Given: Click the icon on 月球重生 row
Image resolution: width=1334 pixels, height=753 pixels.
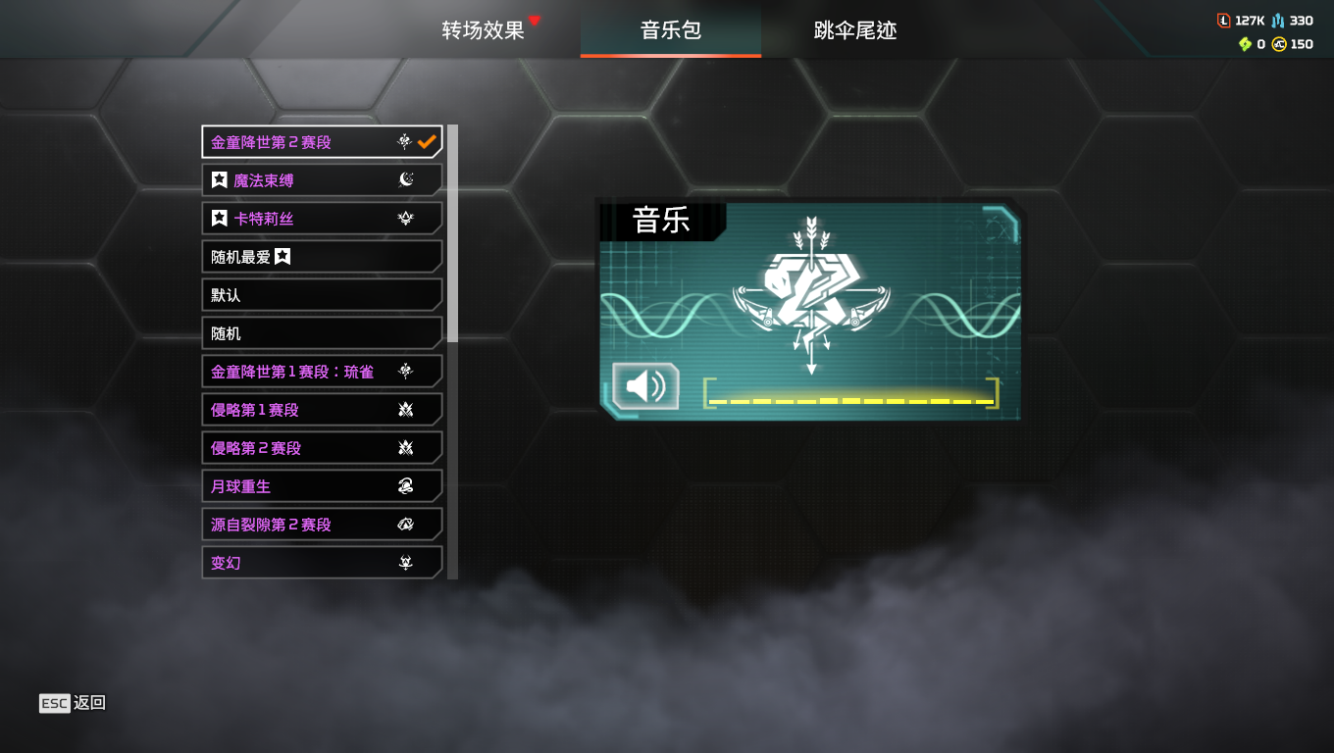Looking at the screenshot, I should coord(406,486).
